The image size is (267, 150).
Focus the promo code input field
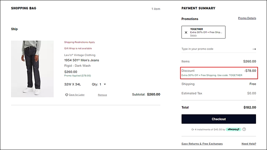tap(216, 49)
